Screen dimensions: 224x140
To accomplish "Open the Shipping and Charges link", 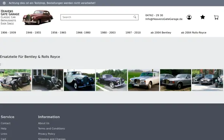I will click(x=52, y=139).
